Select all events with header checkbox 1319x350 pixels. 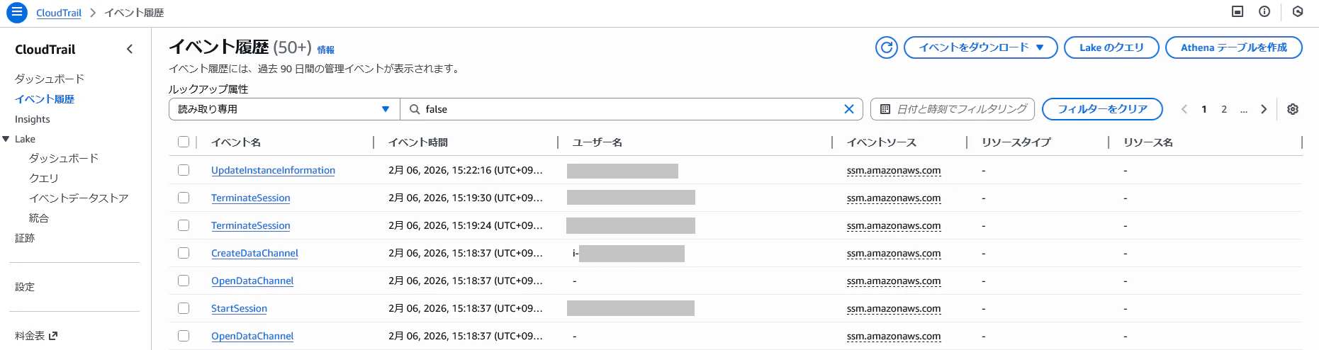click(x=184, y=142)
